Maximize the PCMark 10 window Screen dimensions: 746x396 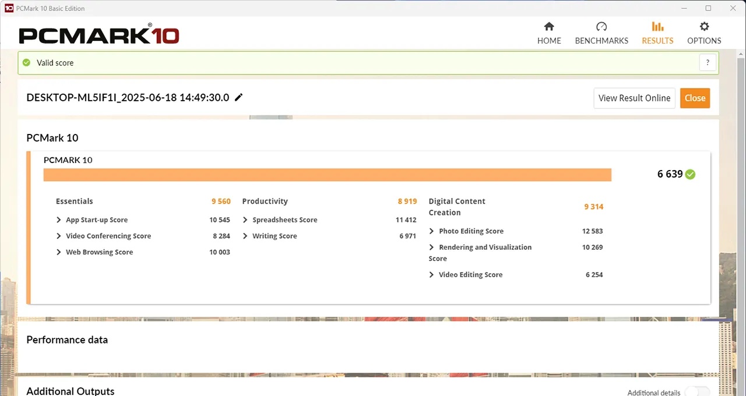click(x=708, y=8)
